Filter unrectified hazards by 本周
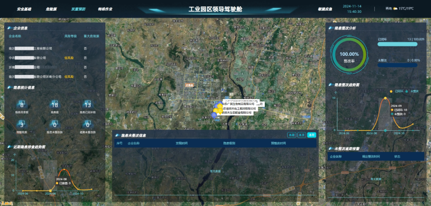 click(x=292, y=135)
